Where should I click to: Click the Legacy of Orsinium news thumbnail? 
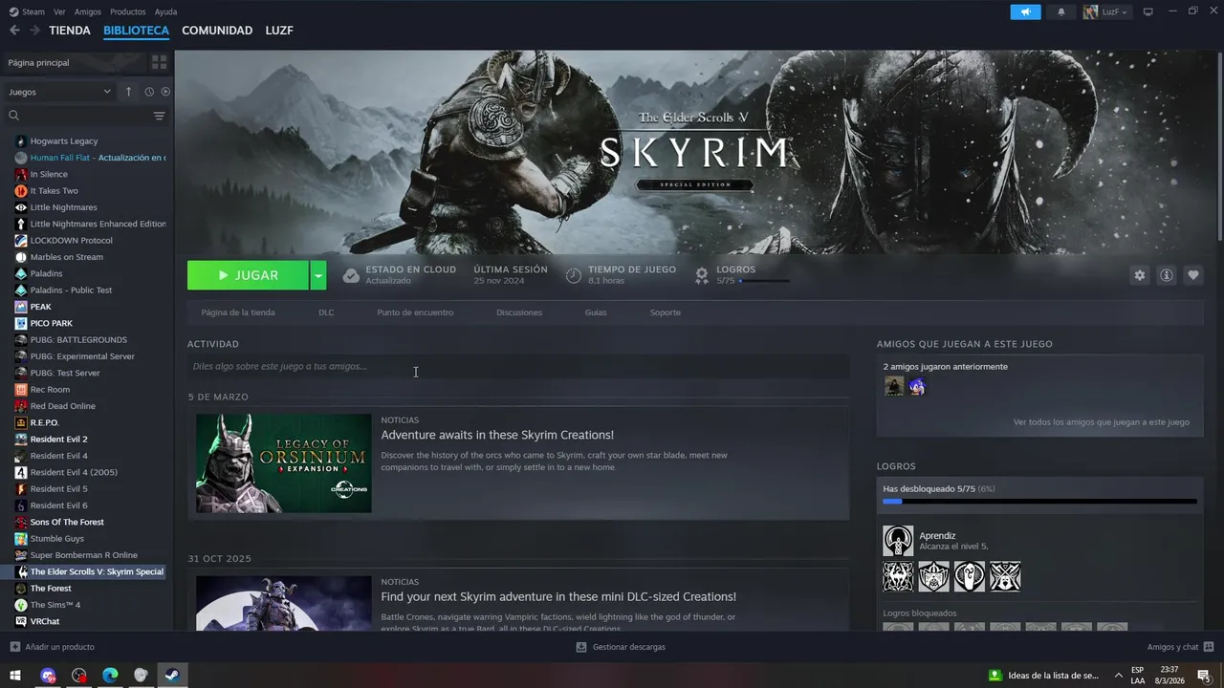point(284,463)
